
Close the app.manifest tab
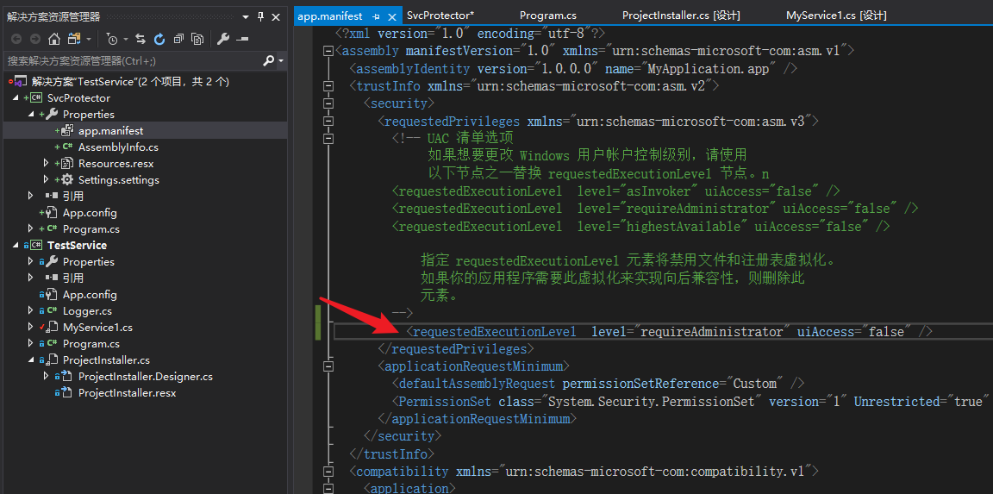pos(392,16)
